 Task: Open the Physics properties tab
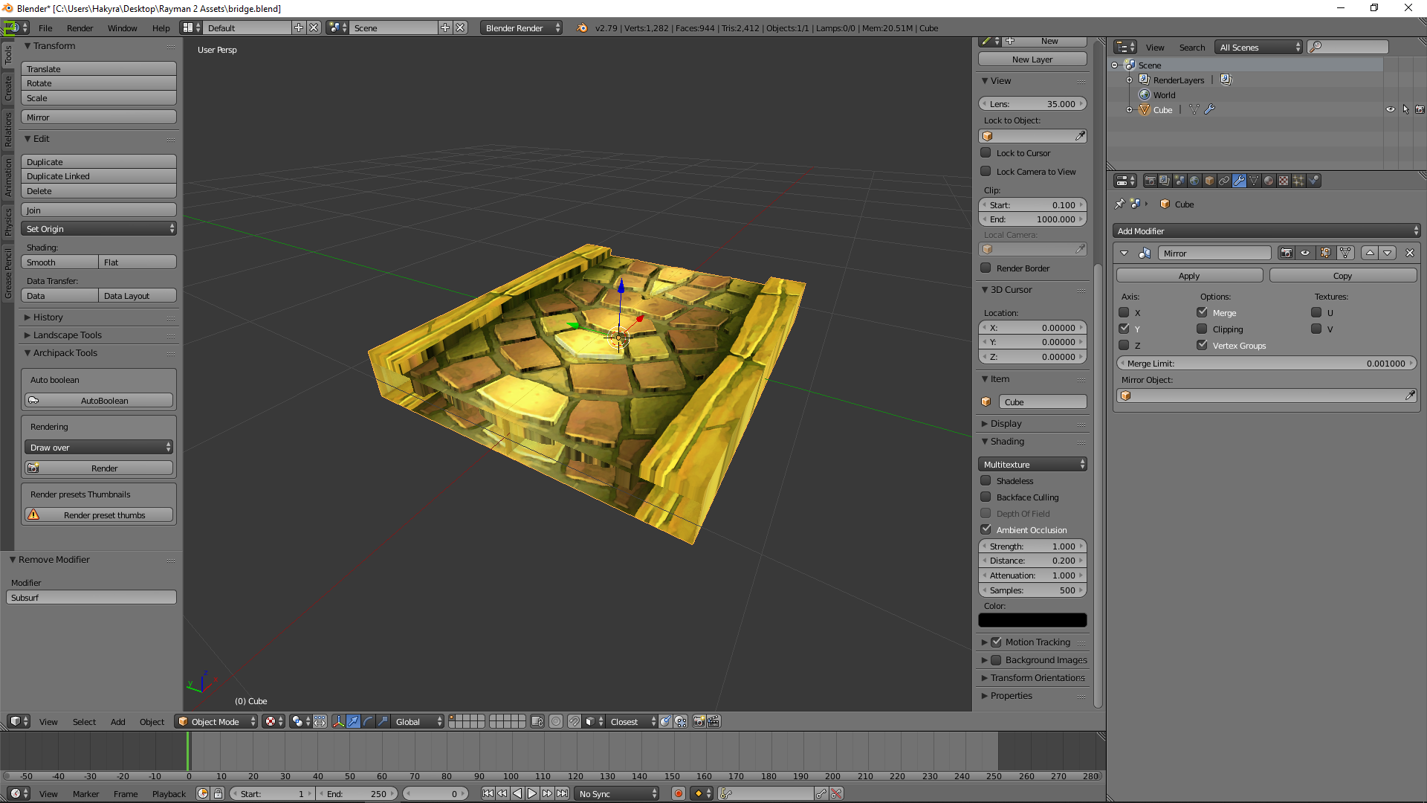(x=1314, y=181)
